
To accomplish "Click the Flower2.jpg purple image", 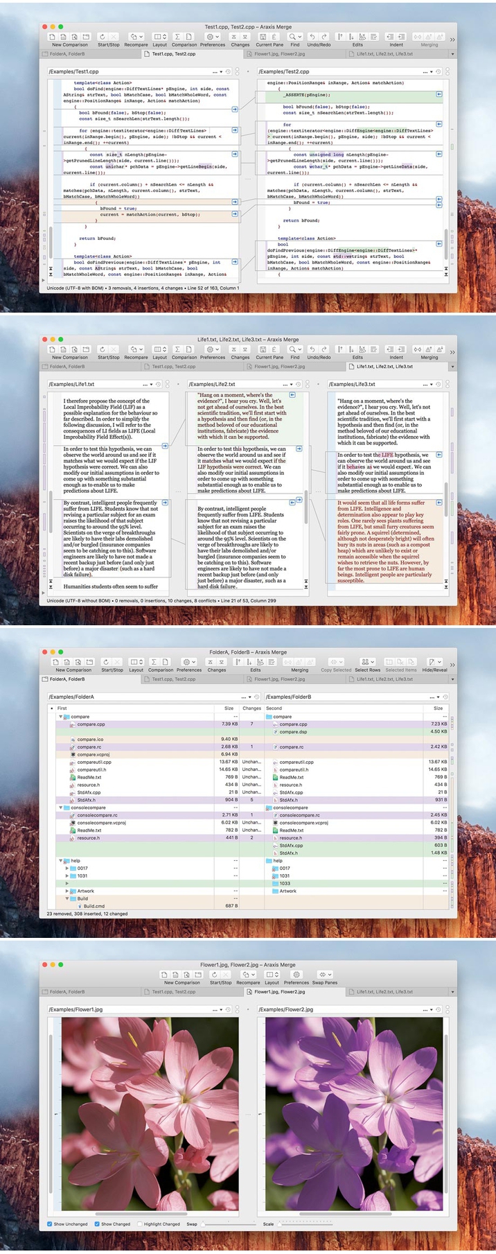I will point(353,1113).
